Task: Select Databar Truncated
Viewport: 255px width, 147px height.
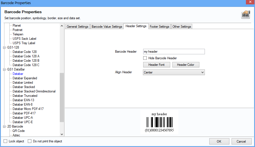Action: 25,95
